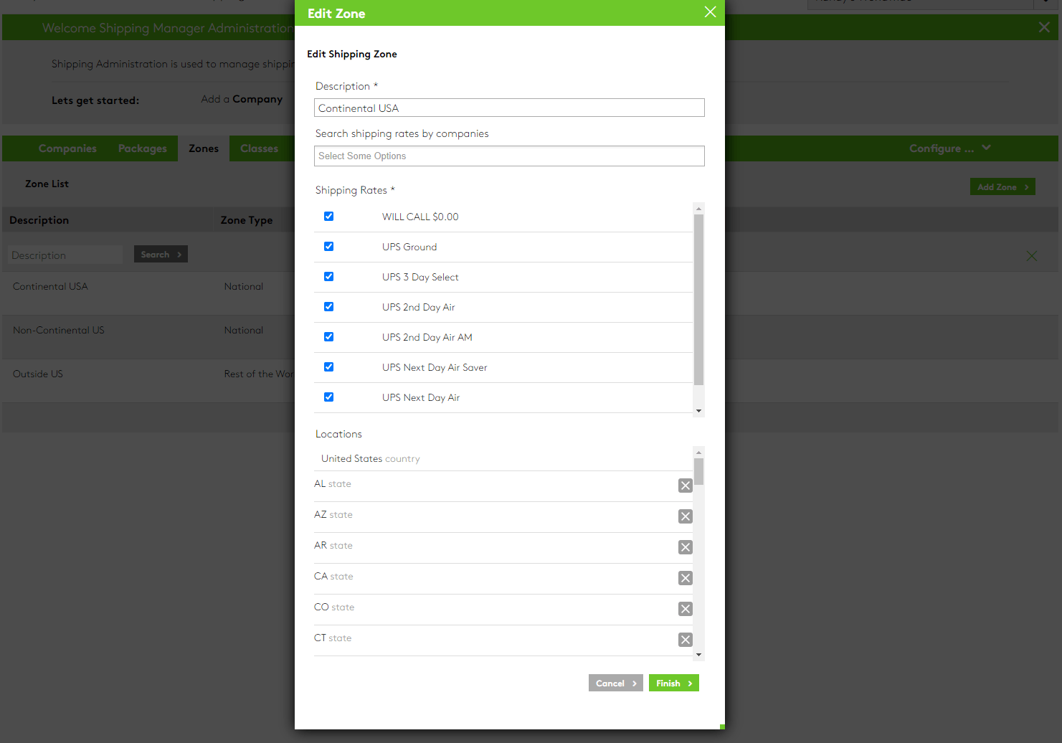This screenshot has height=743, width=1062.
Task: Open the companies Select Some Options dropdown
Action: 508,156
